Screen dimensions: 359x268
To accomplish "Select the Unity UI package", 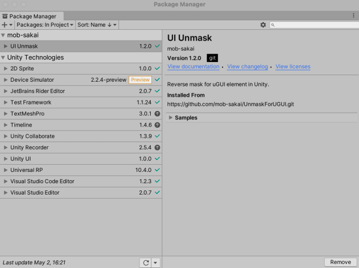I will [x=81, y=159].
